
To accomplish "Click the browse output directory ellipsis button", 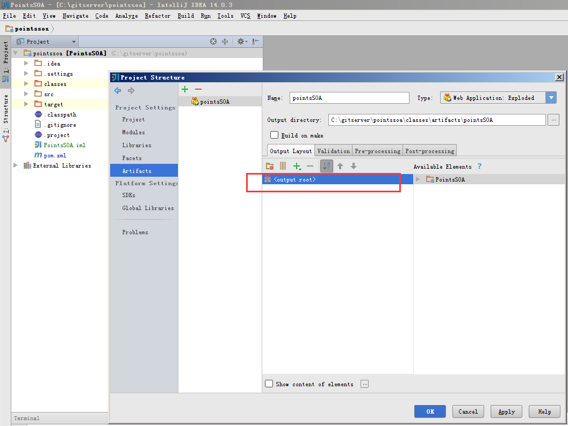I will click(x=553, y=120).
